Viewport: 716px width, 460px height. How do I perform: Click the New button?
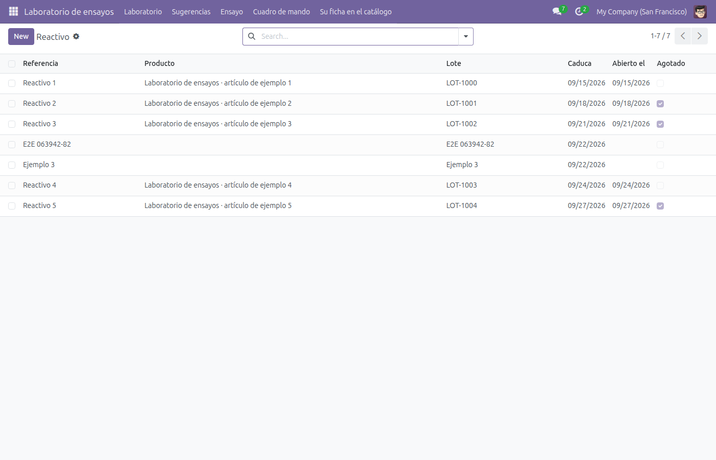(21, 36)
